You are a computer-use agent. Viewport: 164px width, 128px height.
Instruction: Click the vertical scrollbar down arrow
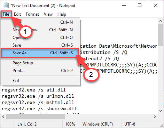(161, 111)
